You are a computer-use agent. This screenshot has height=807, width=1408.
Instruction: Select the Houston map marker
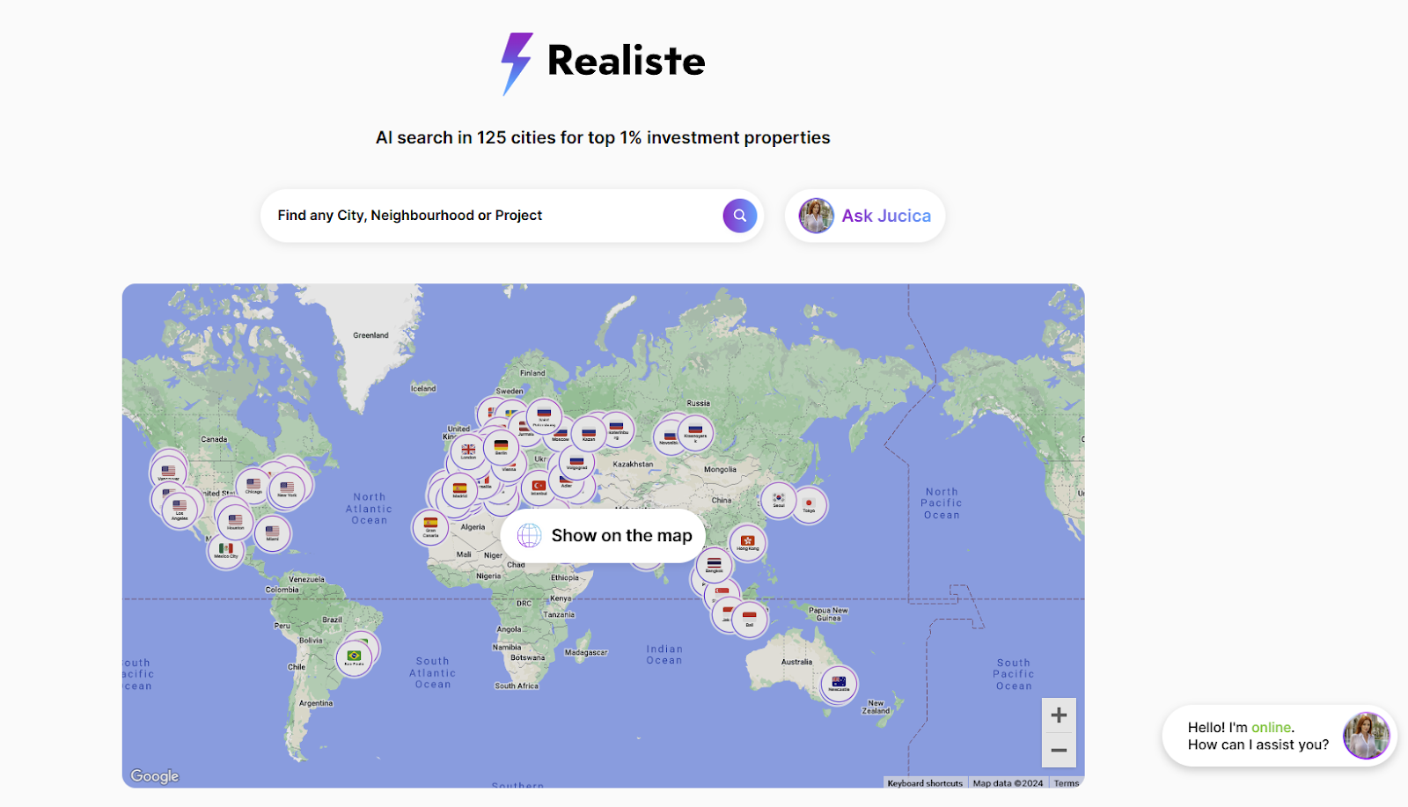tap(235, 523)
